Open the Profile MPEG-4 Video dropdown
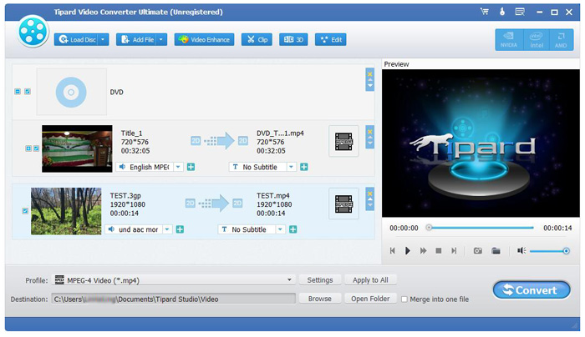Screen dimensions: 585x337 [x=174, y=280]
